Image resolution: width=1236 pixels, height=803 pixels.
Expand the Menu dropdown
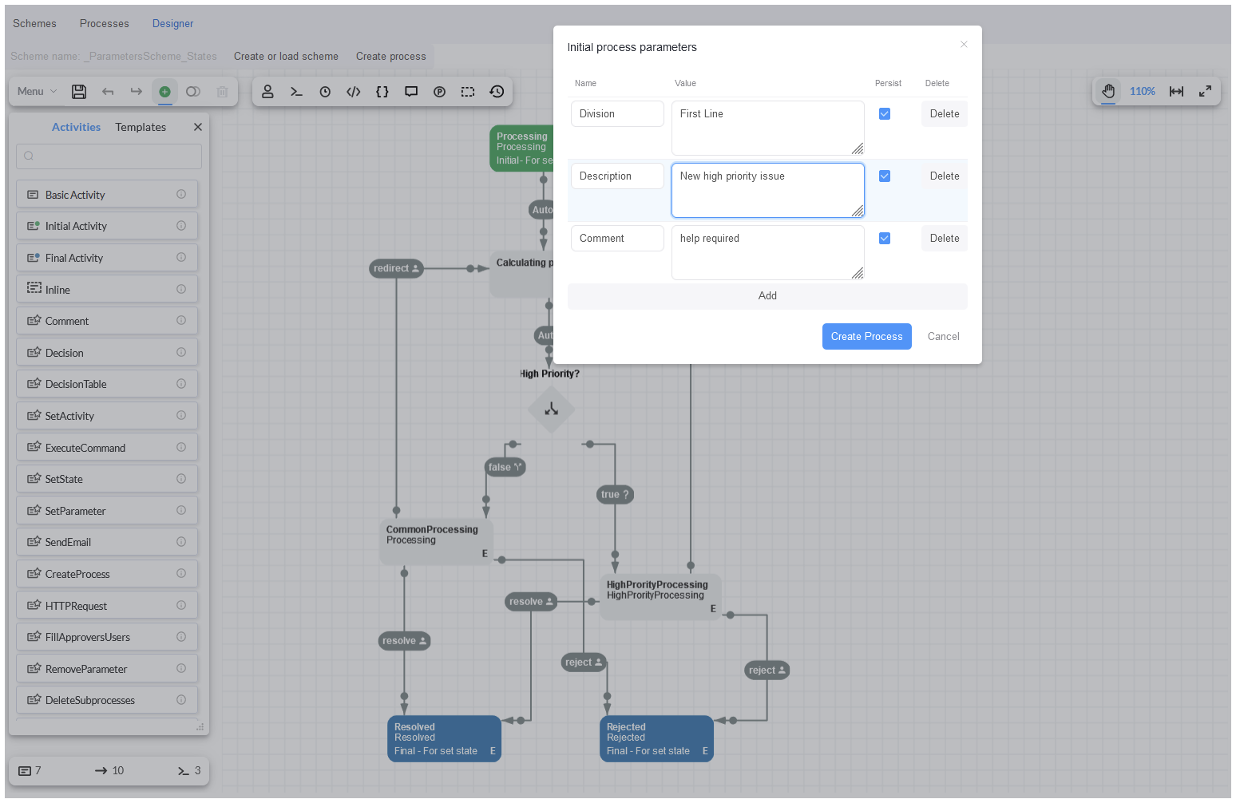pos(38,92)
